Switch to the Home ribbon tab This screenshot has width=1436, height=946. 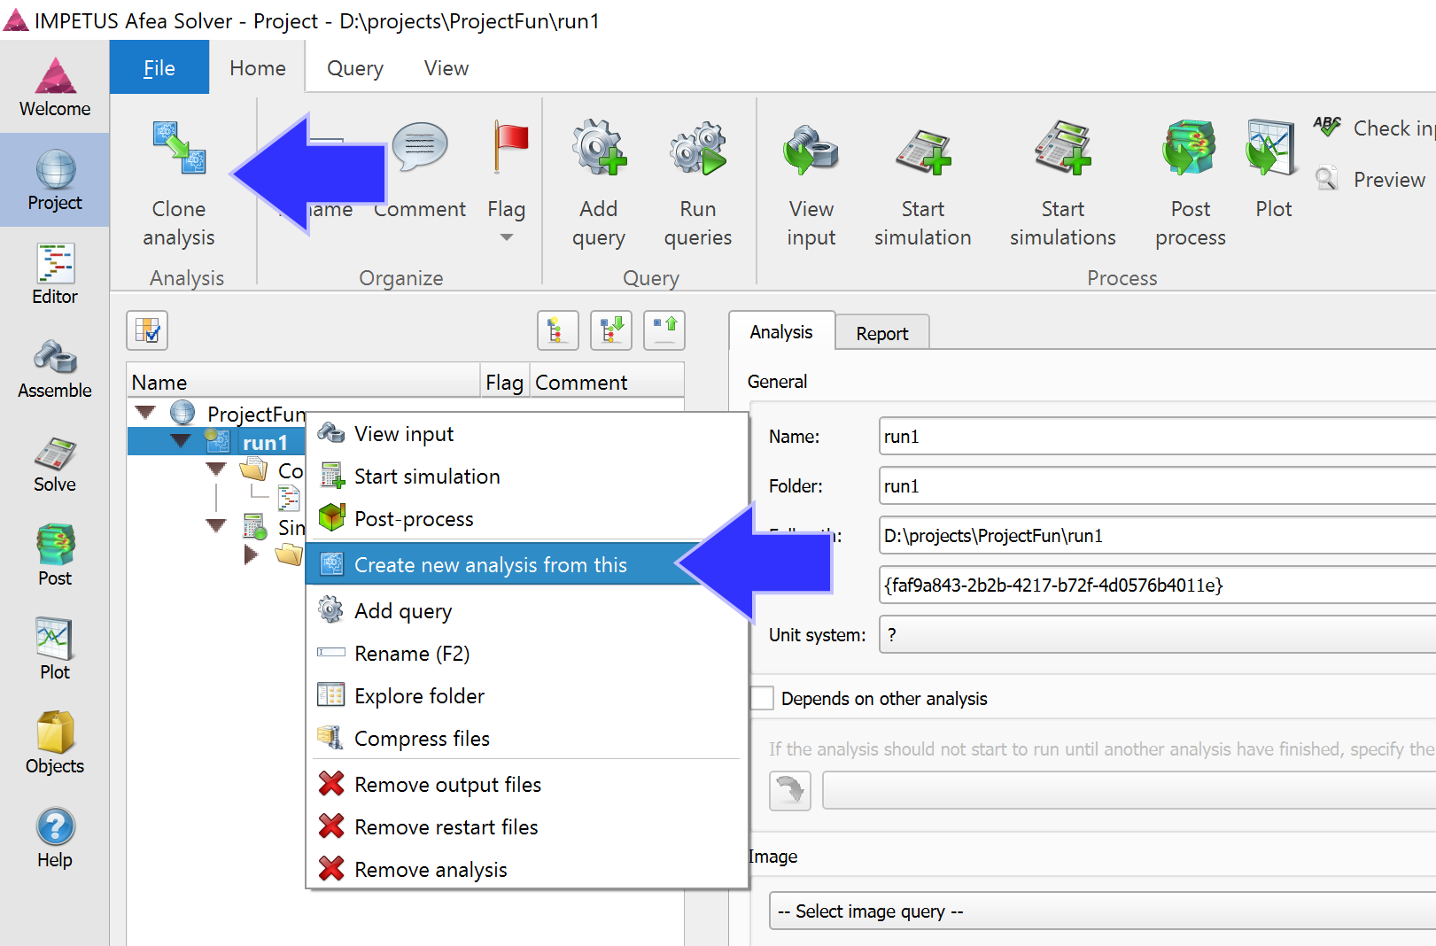point(258,68)
